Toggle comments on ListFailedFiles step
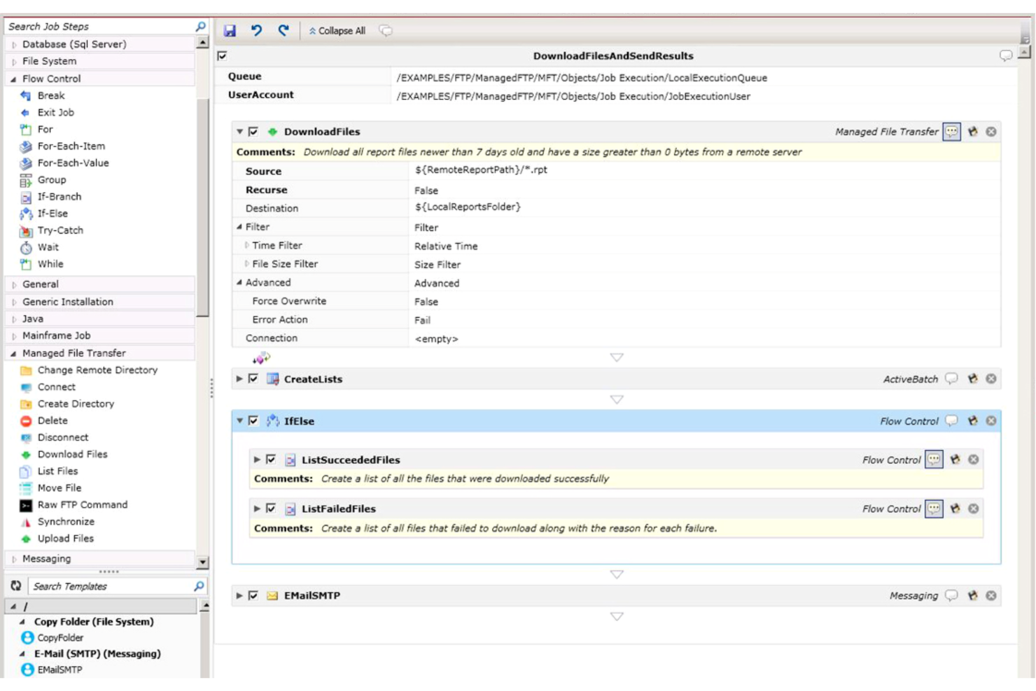1036x691 pixels. [934, 508]
